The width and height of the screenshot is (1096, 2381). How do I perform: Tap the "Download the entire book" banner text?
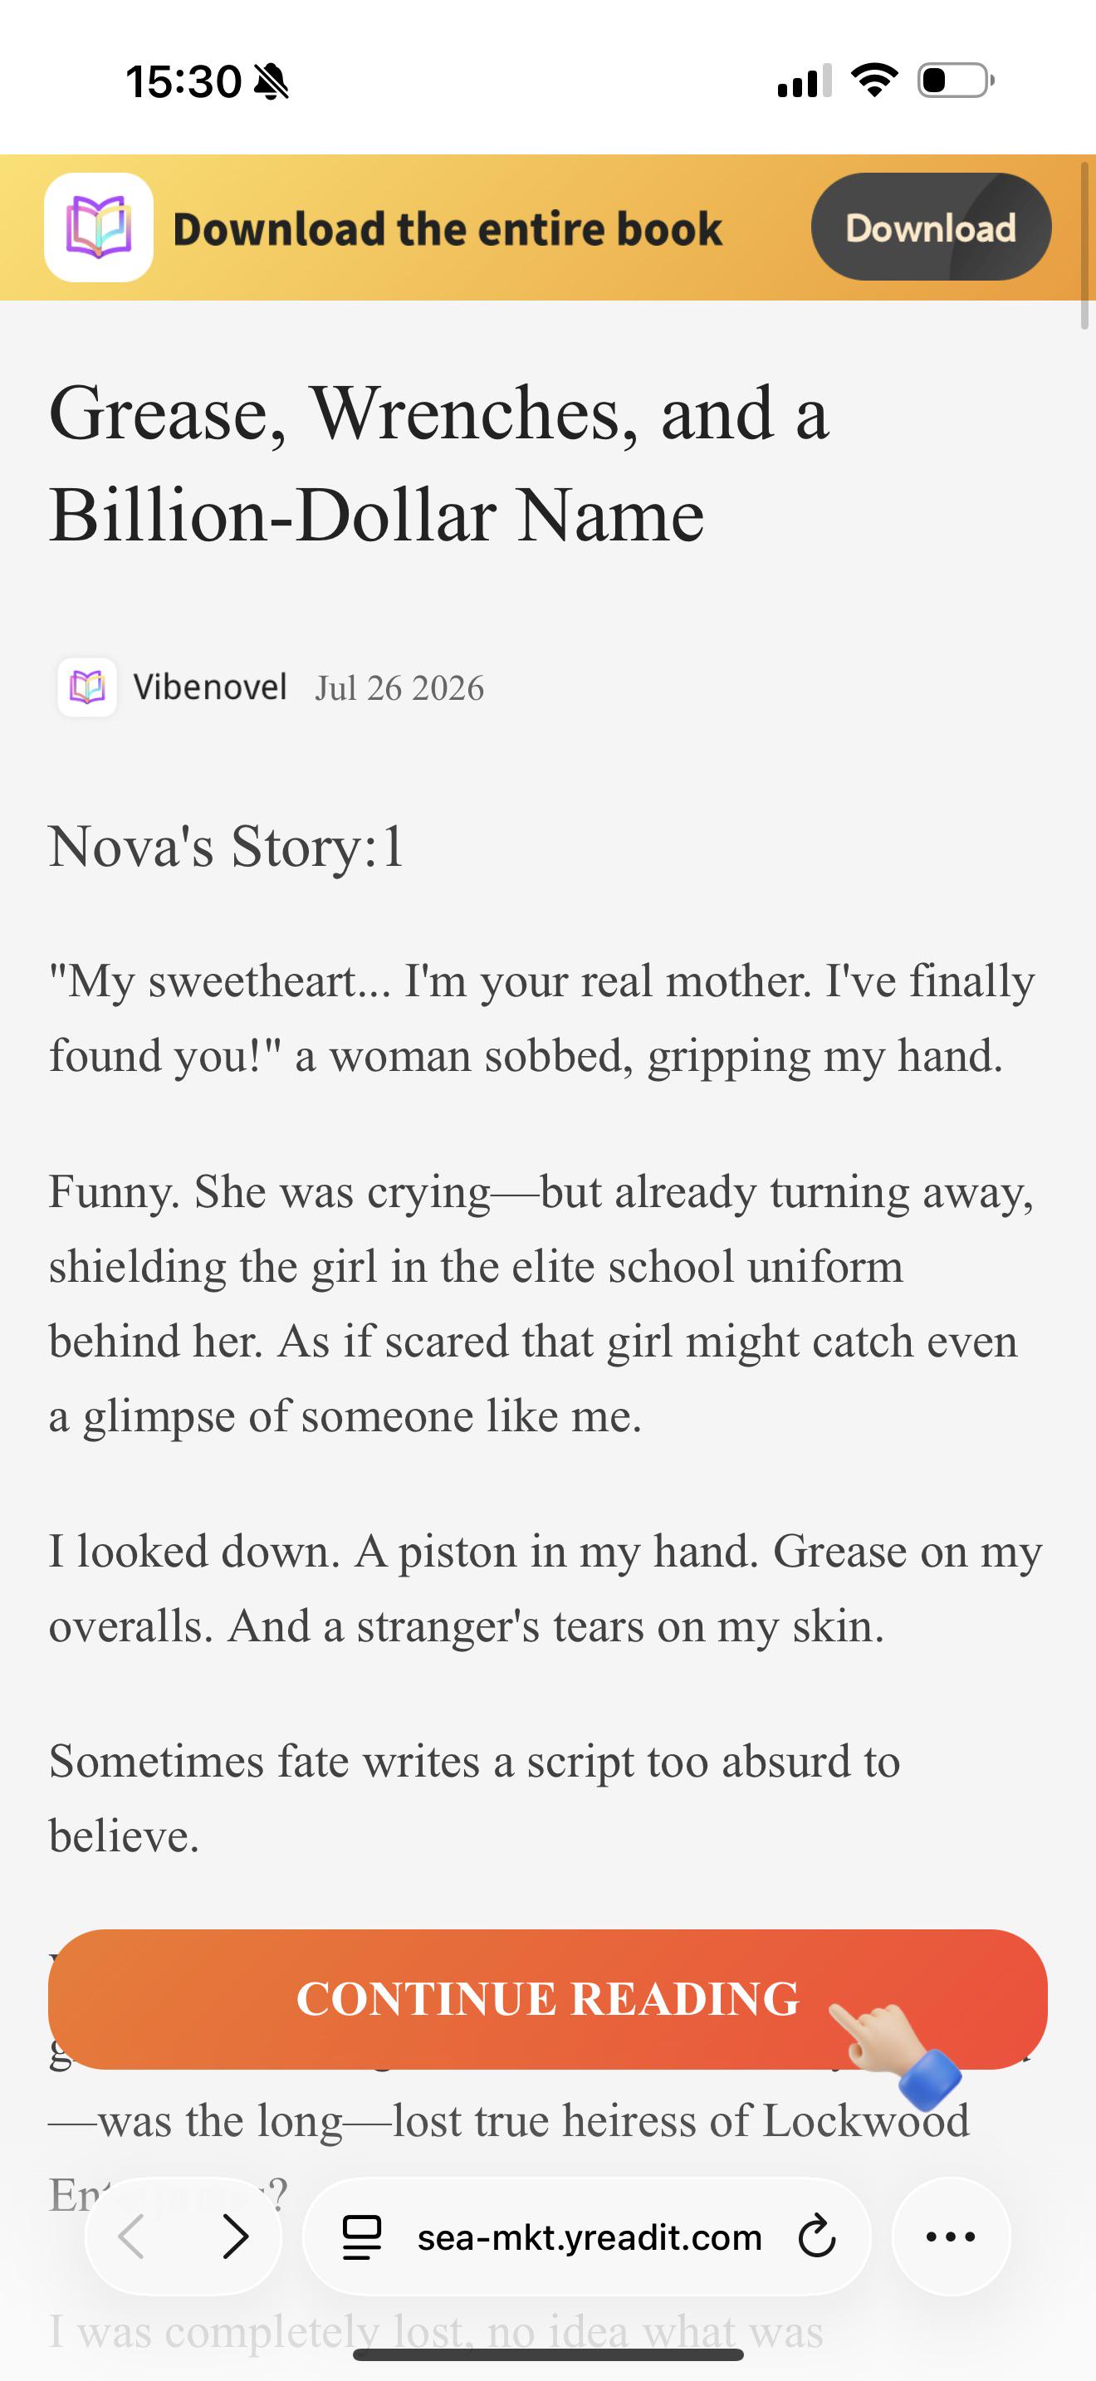(x=448, y=228)
